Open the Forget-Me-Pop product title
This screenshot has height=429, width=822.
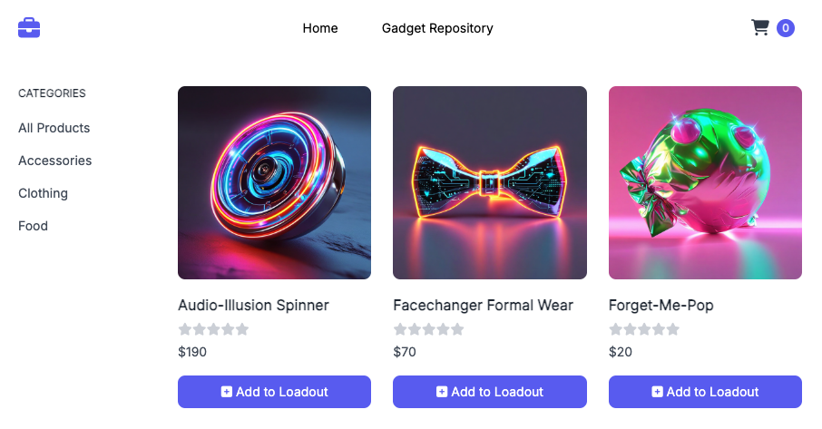[661, 305]
